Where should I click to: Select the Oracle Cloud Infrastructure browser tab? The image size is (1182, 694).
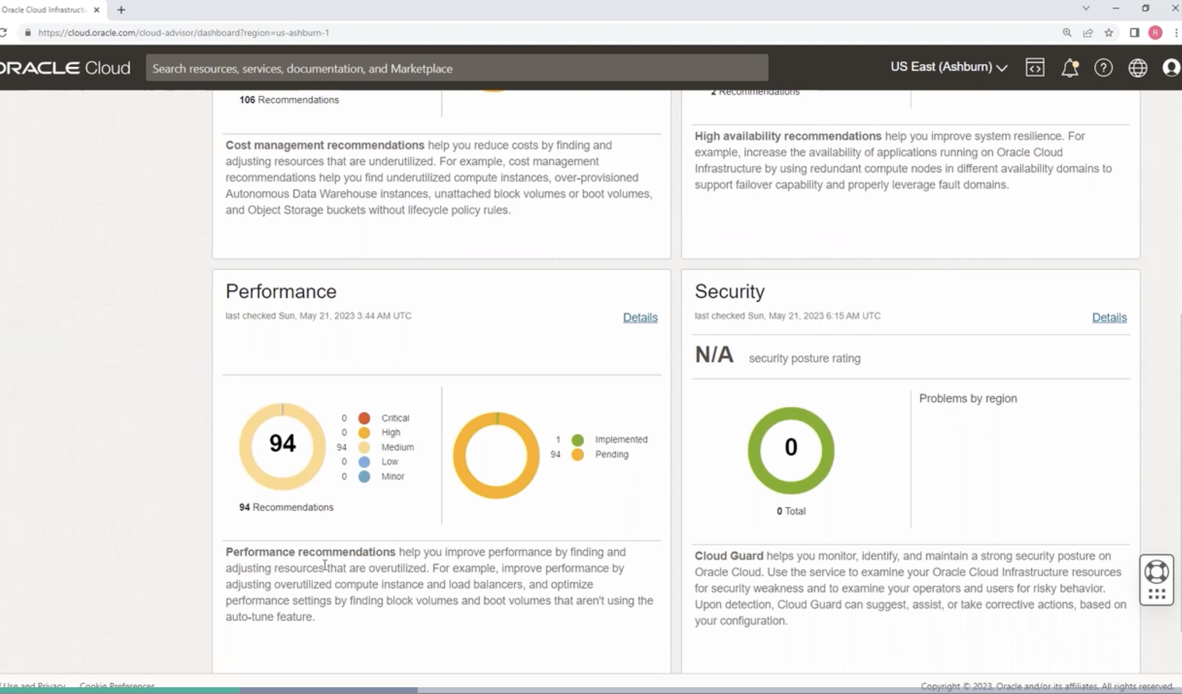click(44, 10)
